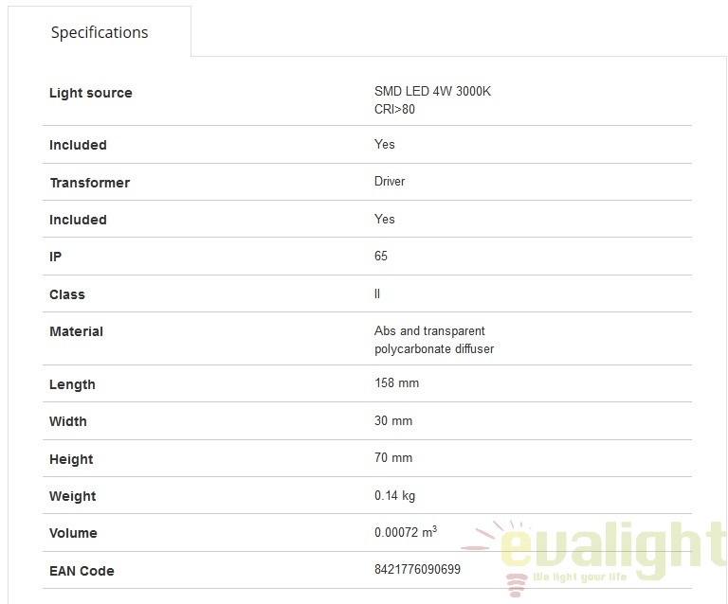The width and height of the screenshot is (728, 604).
Task: Click the Driver value text
Action: 389,181
